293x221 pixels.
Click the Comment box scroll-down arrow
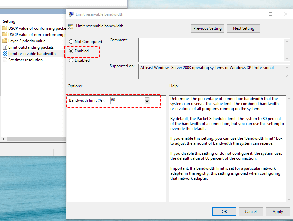click(287, 59)
